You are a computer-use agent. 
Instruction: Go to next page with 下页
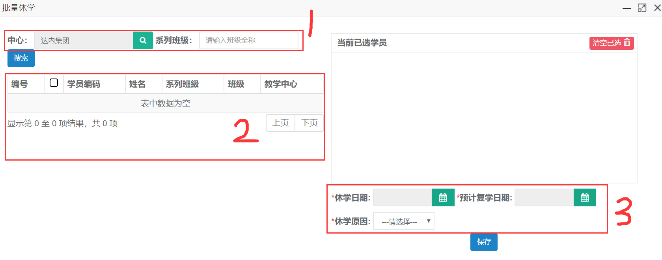tap(310, 123)
